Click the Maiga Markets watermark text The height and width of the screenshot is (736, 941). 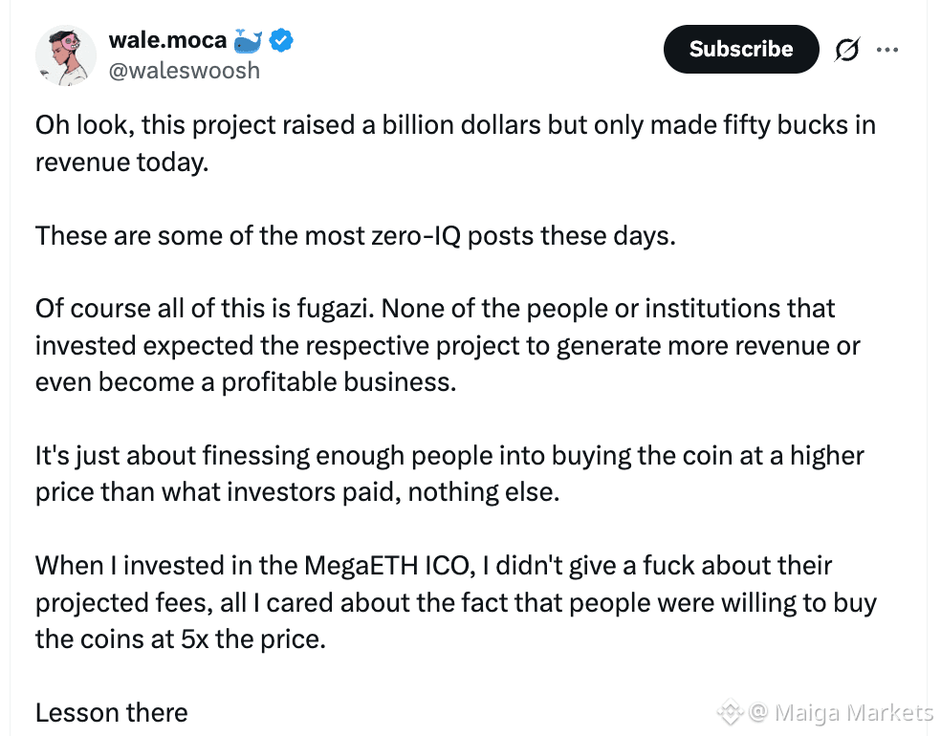click(x=853, y=713)
